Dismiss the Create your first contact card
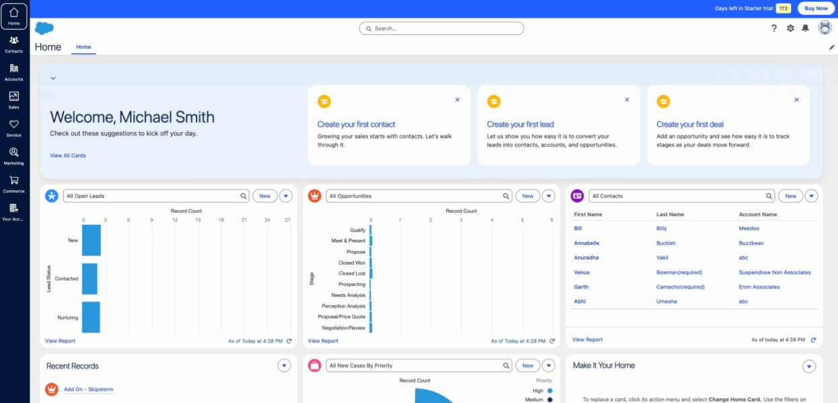 click(x=457, y=99)
